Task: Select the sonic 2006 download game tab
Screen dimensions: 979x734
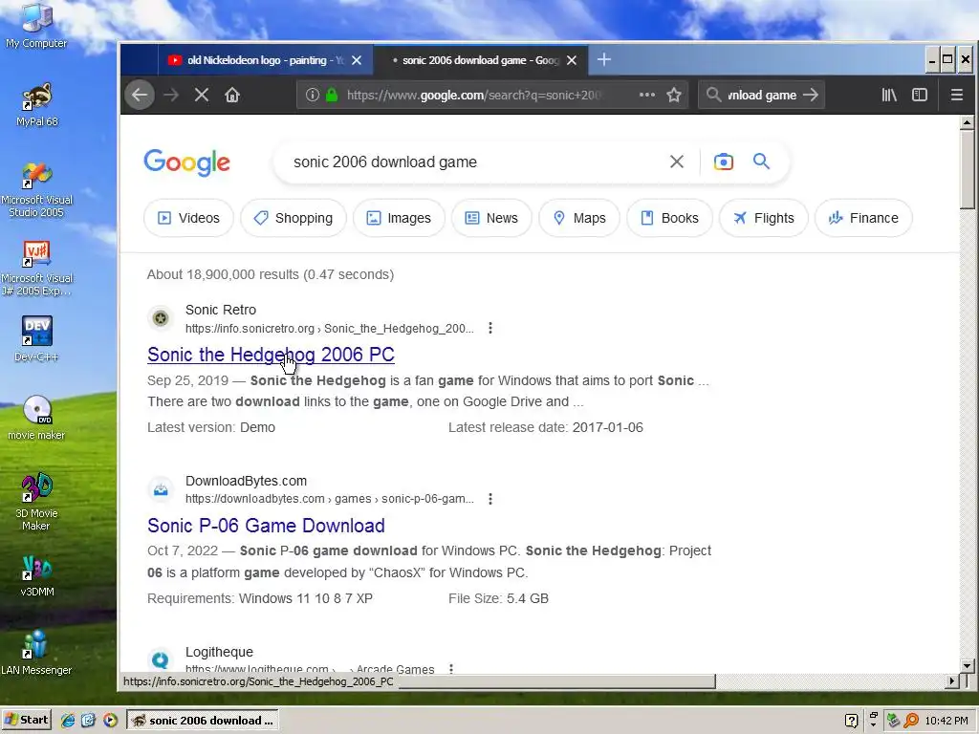Action: pyautogui.click(x=480, y=60)
